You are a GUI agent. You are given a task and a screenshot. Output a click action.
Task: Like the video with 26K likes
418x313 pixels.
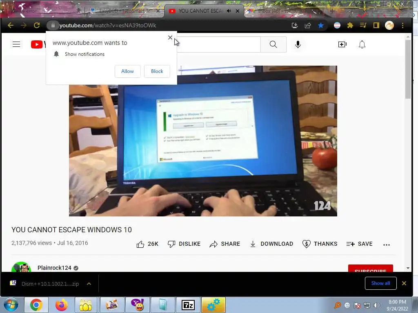(x=147, y=244)
